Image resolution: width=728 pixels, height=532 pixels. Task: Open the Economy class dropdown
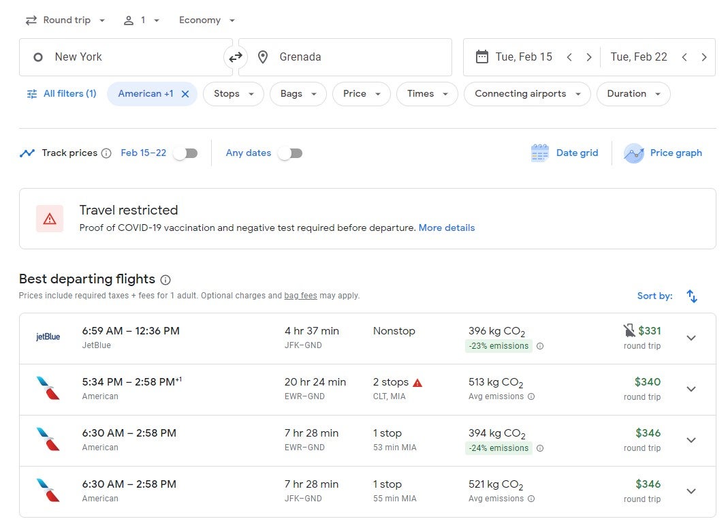(206, 20)
